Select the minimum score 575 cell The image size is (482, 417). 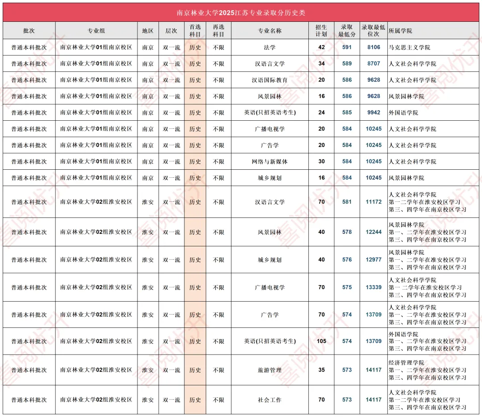(347, 287)
